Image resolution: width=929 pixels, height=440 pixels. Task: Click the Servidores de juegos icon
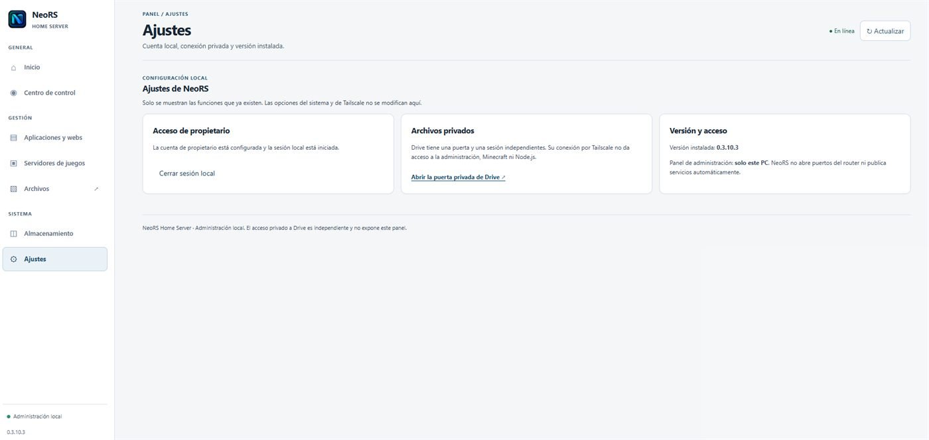13,163
